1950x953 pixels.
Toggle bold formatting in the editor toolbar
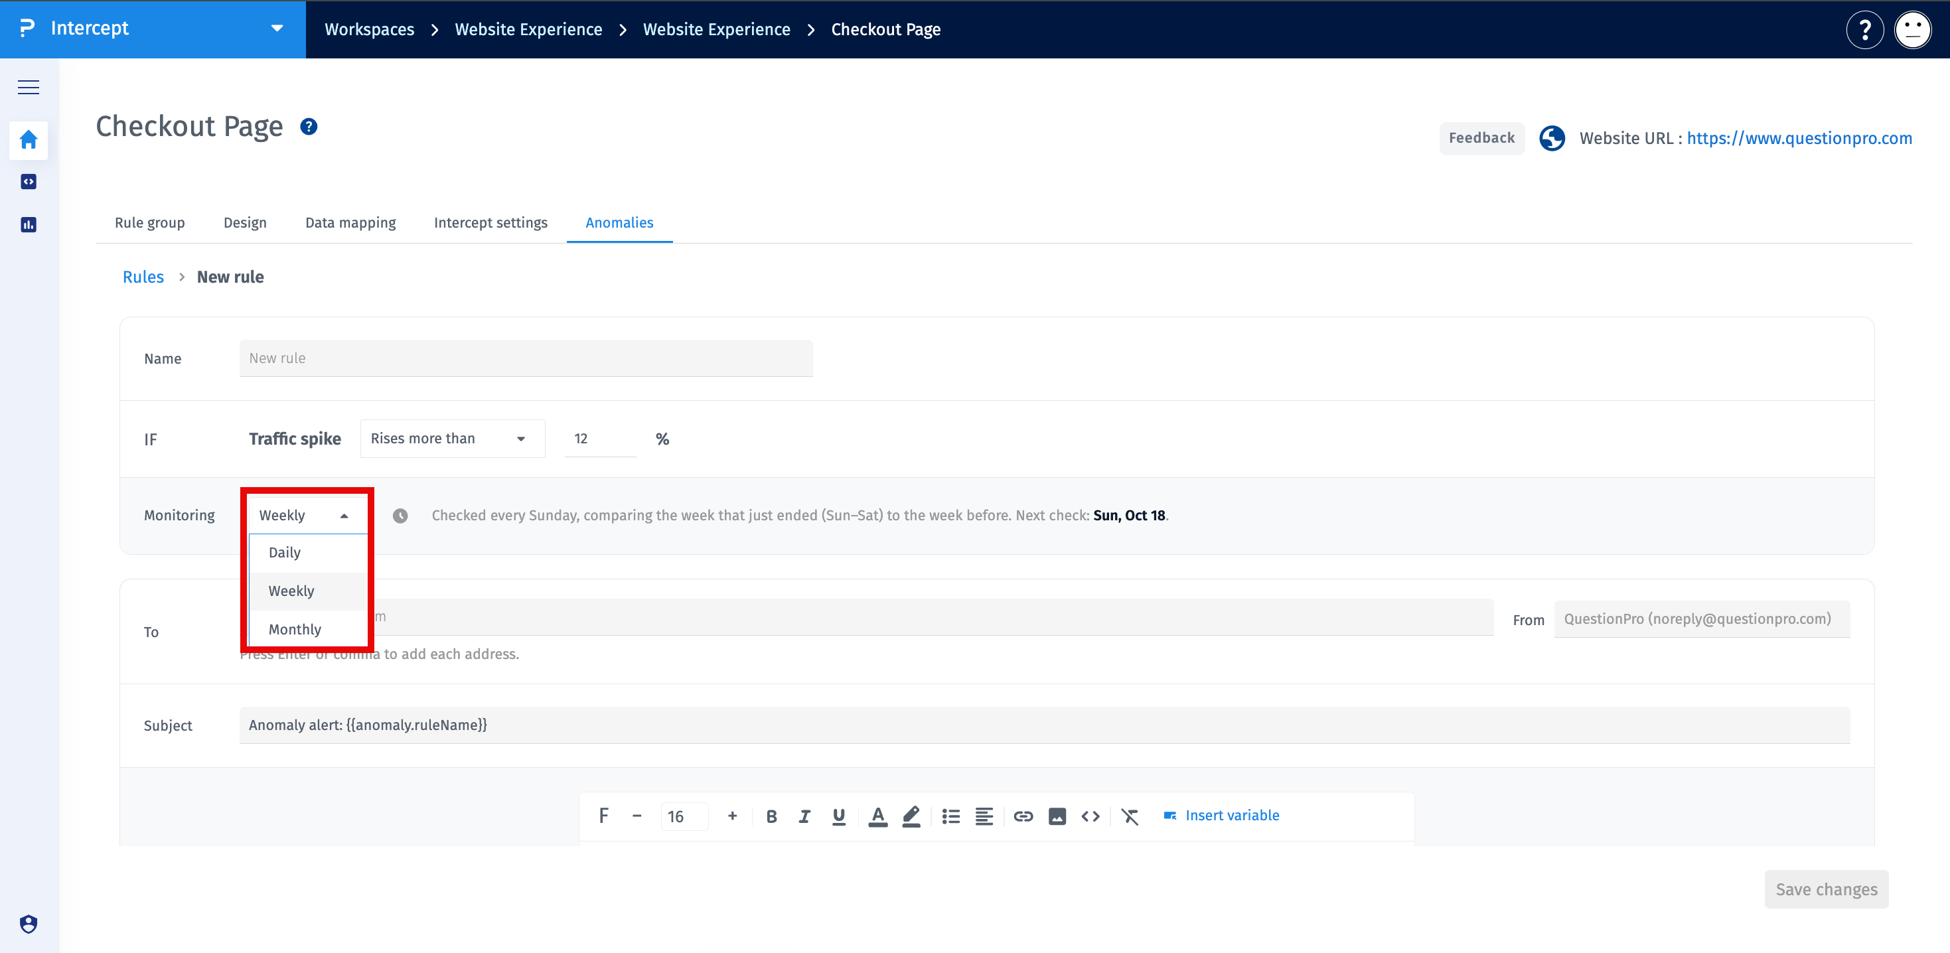[x=771, y=816]
